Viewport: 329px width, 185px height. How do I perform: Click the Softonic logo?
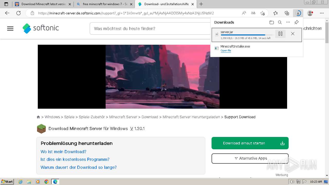click(41, 28)
